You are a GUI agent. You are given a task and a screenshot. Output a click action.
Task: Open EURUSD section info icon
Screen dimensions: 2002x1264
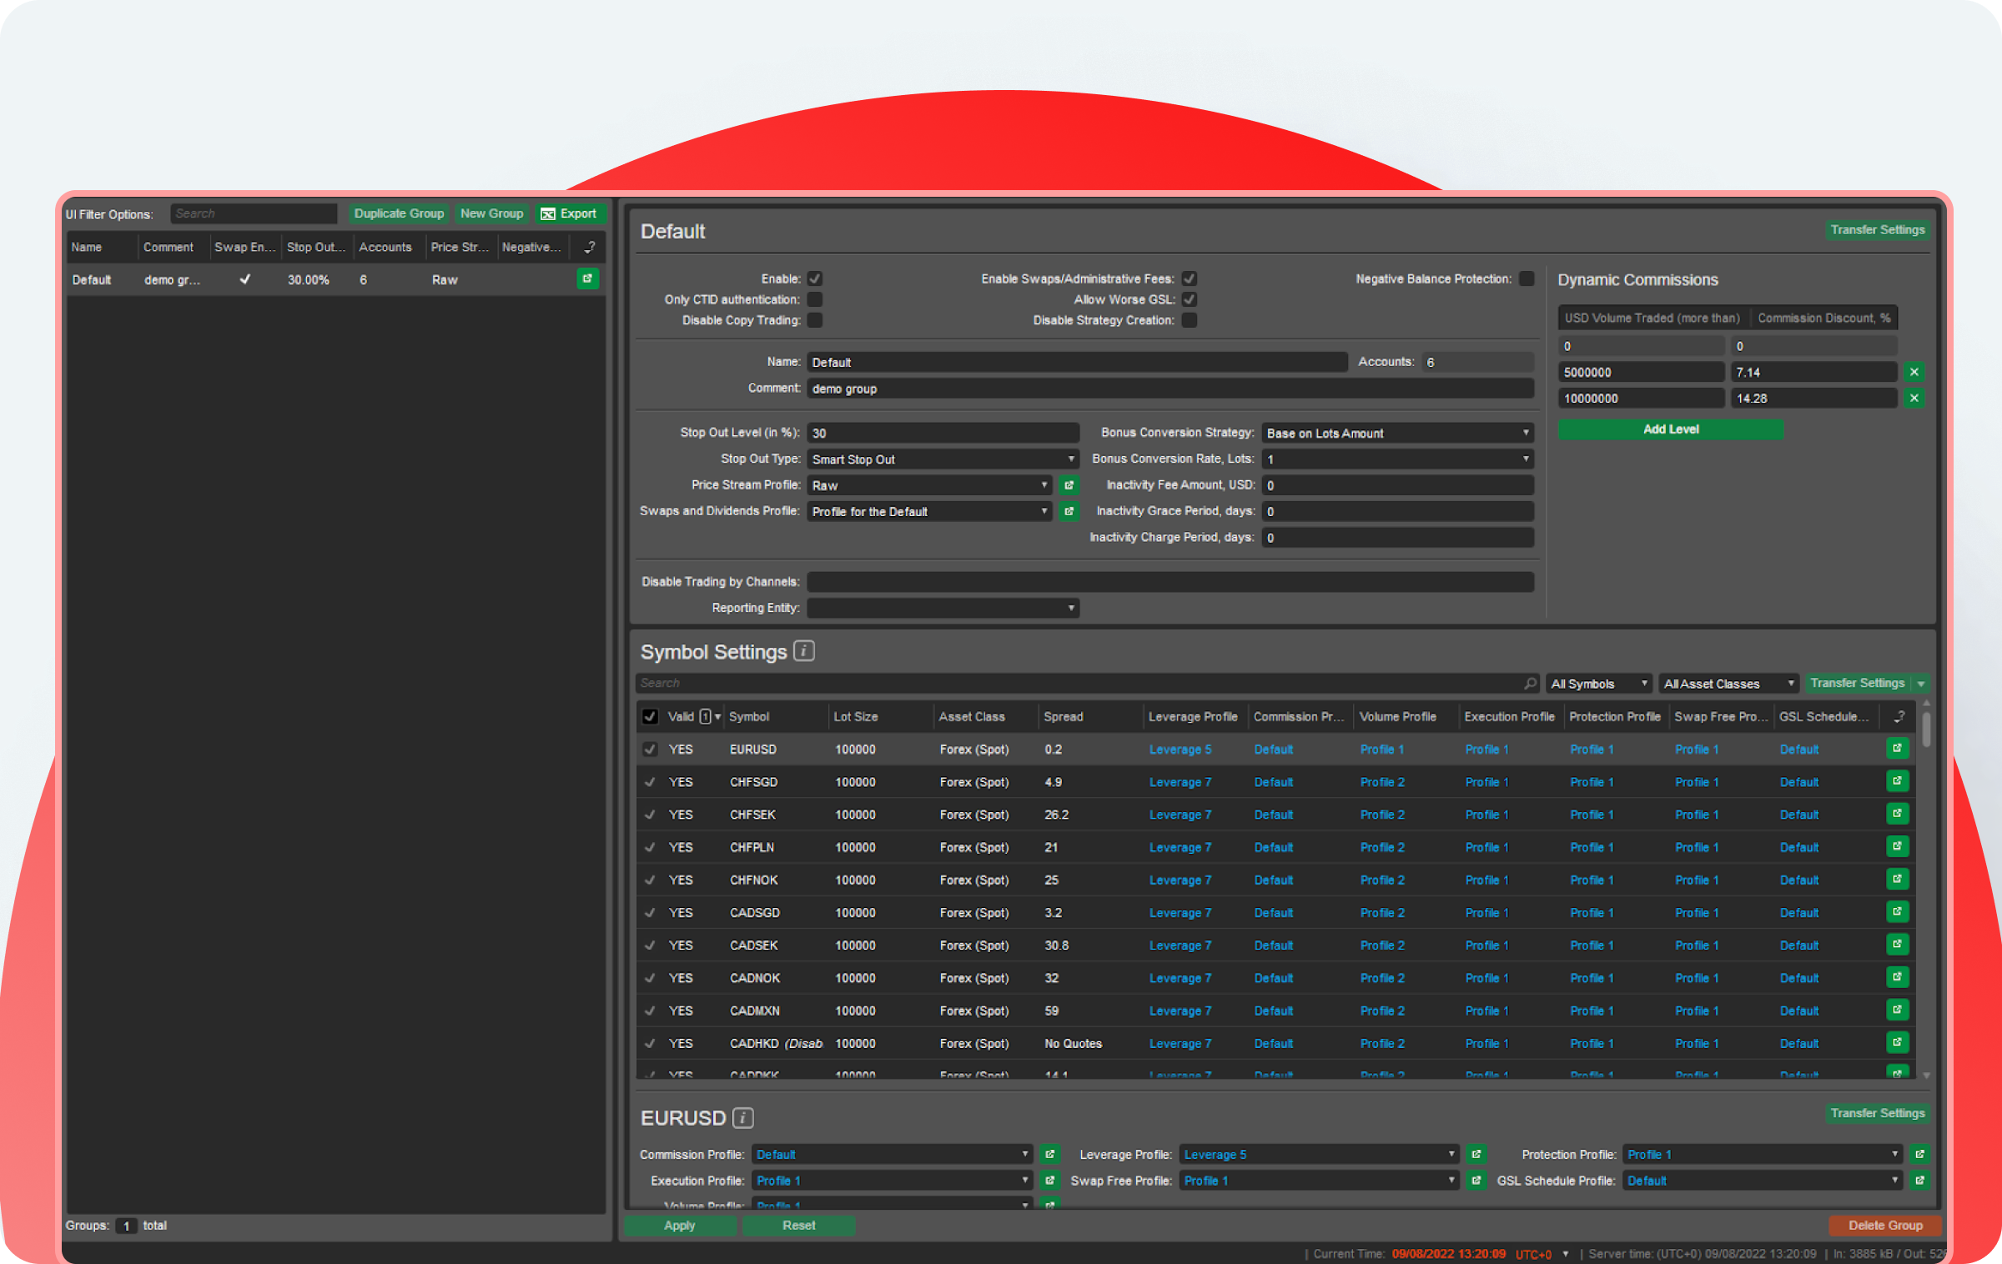pos(742,1117)
